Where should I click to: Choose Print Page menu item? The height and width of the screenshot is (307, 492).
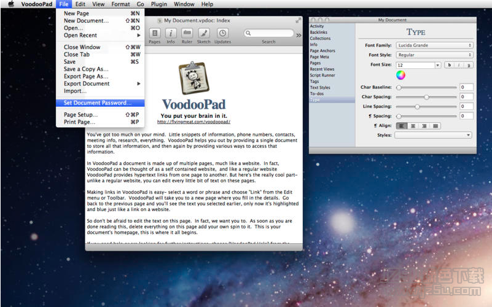click(x=100, y=122)
